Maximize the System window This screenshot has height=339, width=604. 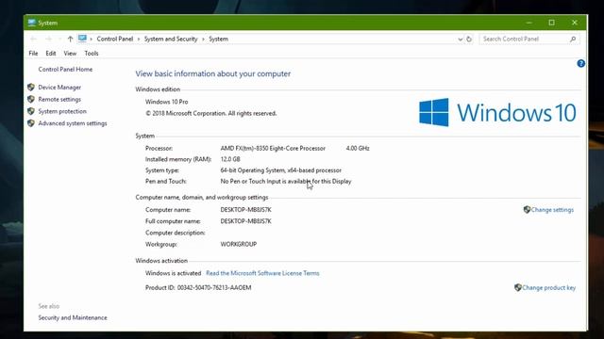pos(551,23)
